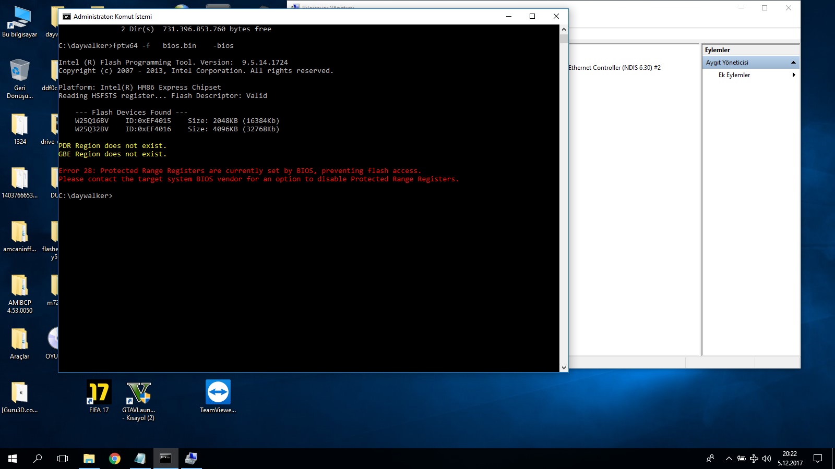Select Ek Eylemler in actions pane

point(734,75)
